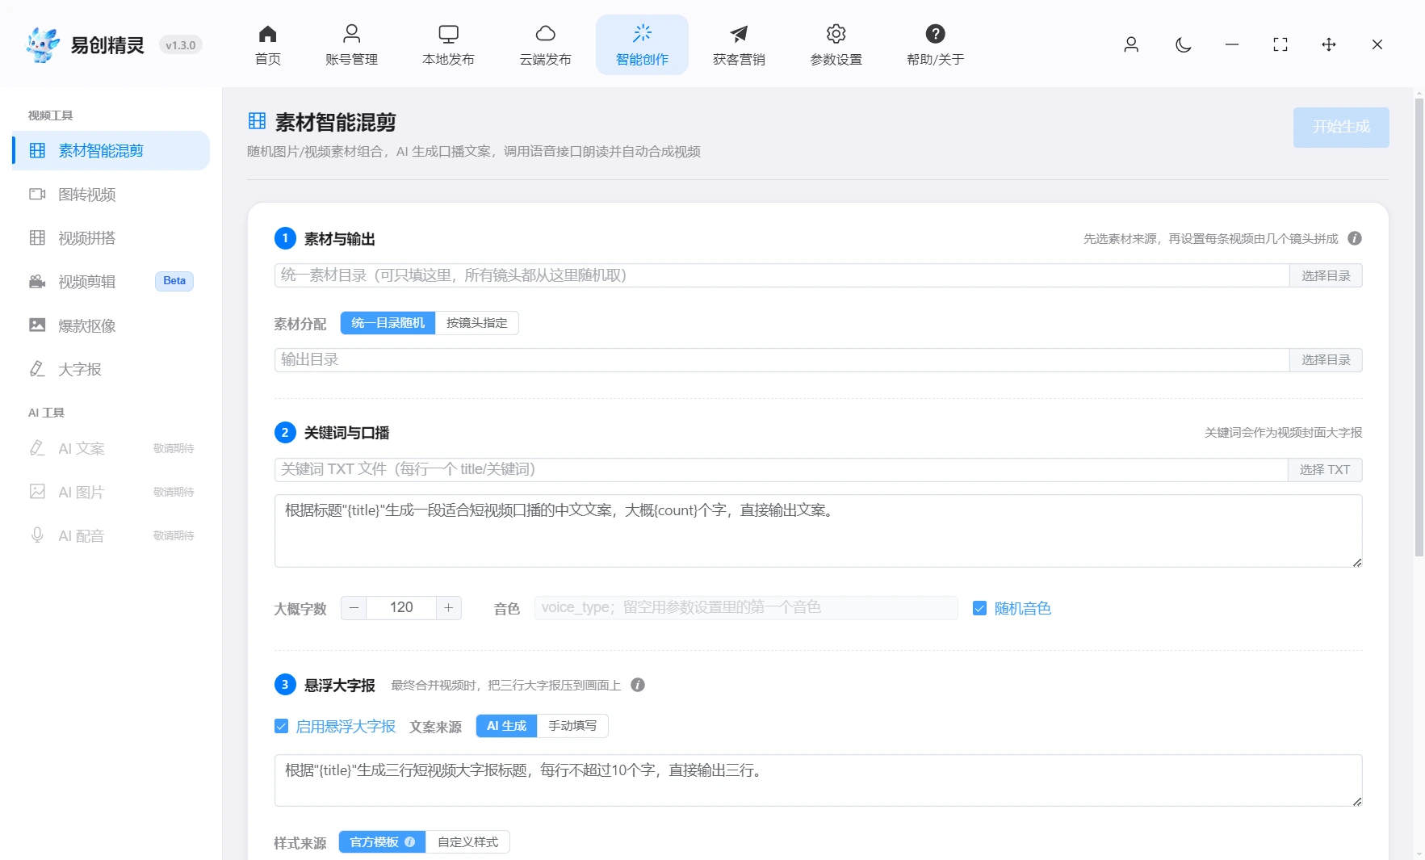Click the scrollbar down arrow
The width and height of the screenshot is (1425, 860).
1419,854
